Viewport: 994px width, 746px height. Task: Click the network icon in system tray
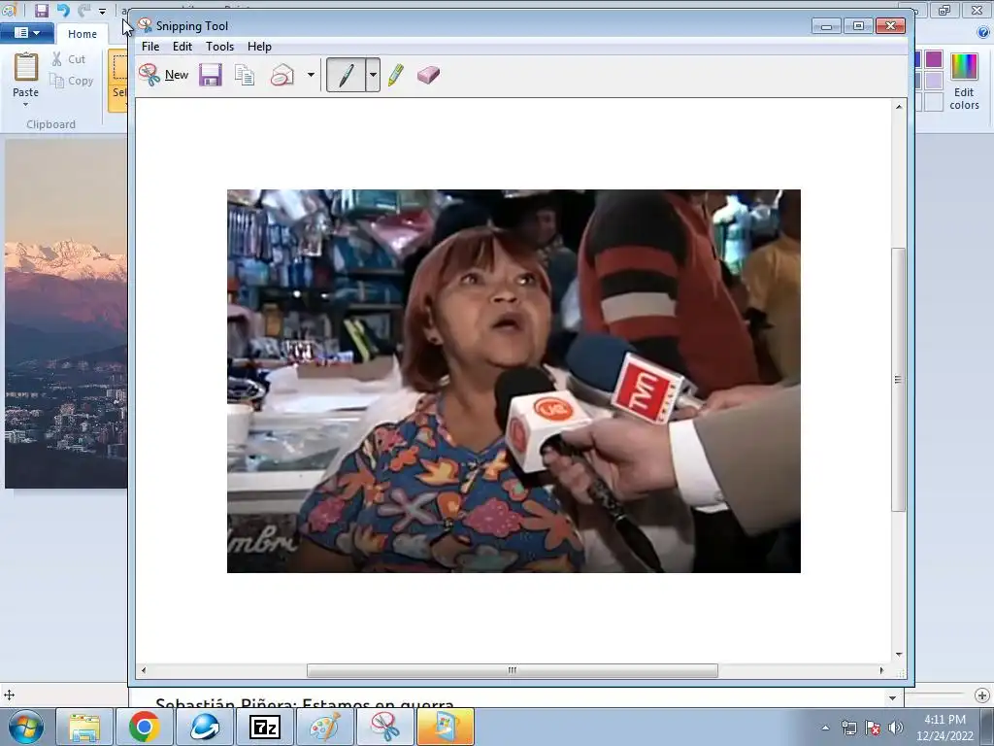[848, 728]
